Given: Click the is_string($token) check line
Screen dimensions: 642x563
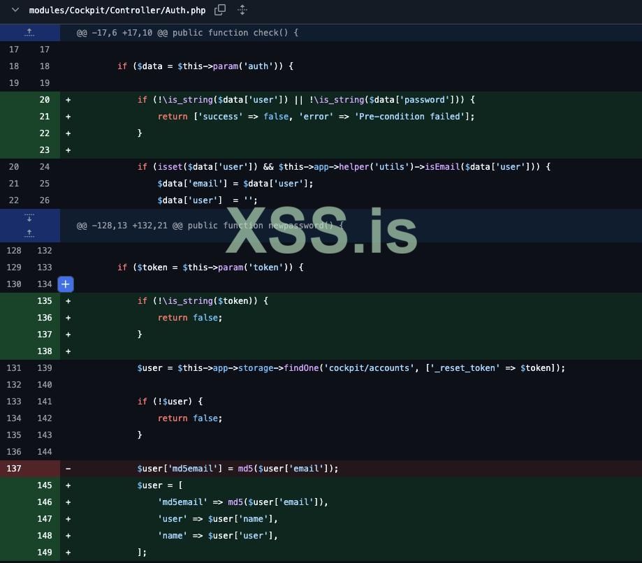Looking at the screenshot, I should (203, 301).
